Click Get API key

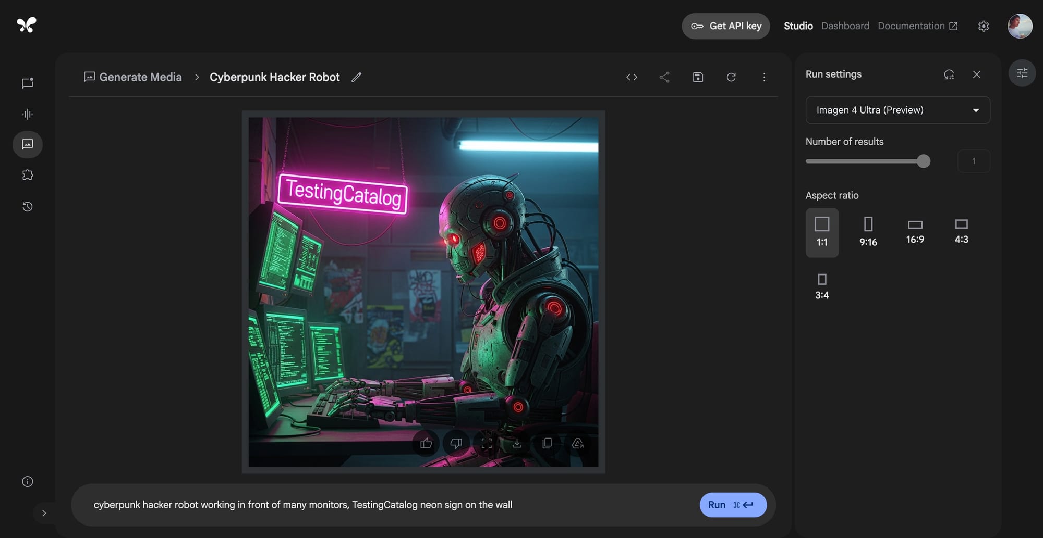725,26
